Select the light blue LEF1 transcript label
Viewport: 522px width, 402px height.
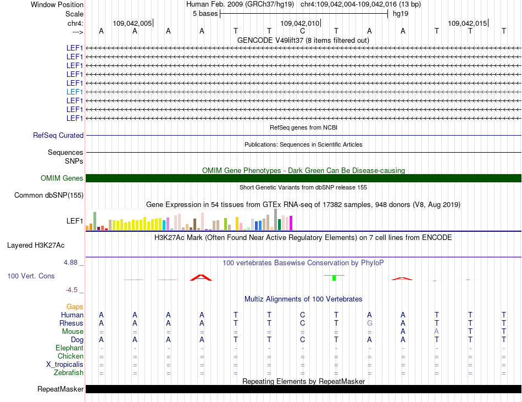pyautogui.click(x=75, y=92)
